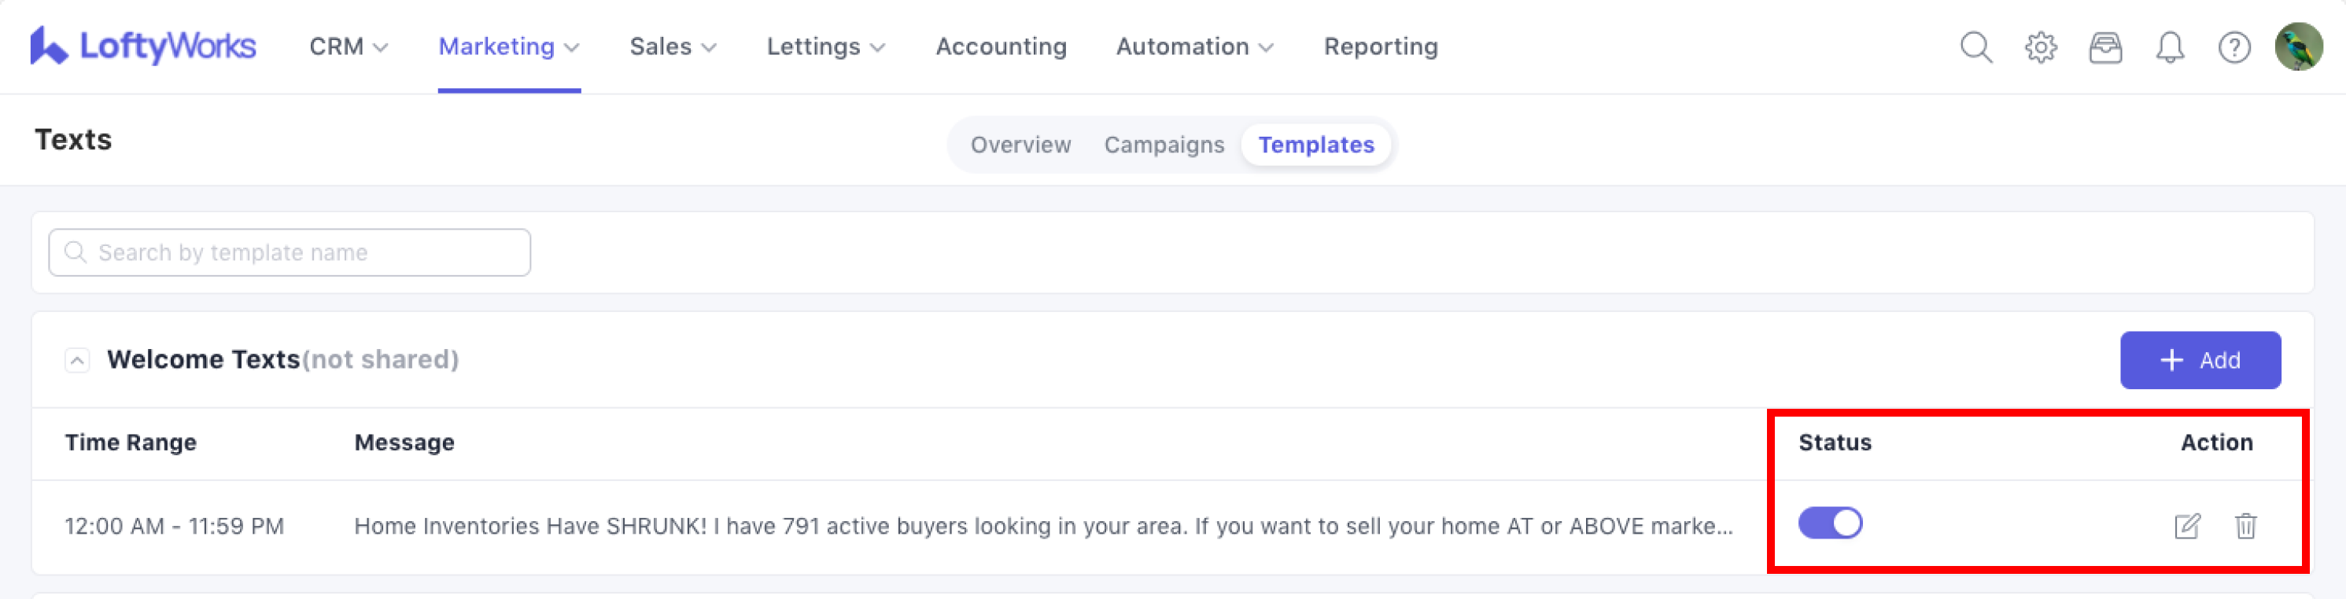Open settings gear icon in header
The image size is (2346, 599).
pyautogui.click(x=2040, y=46)
